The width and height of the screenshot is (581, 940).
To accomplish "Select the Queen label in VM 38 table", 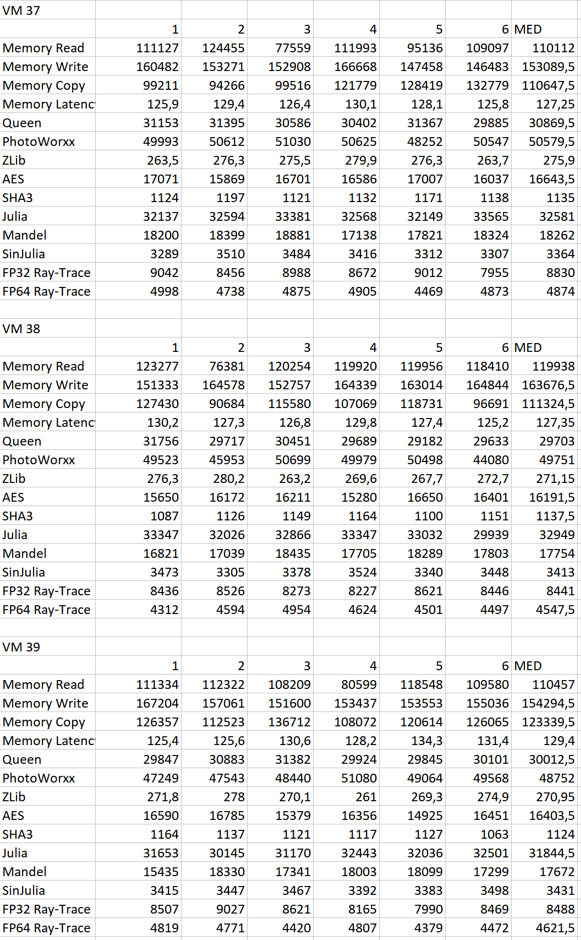I will pyautogui.click(x=22, y=441).
